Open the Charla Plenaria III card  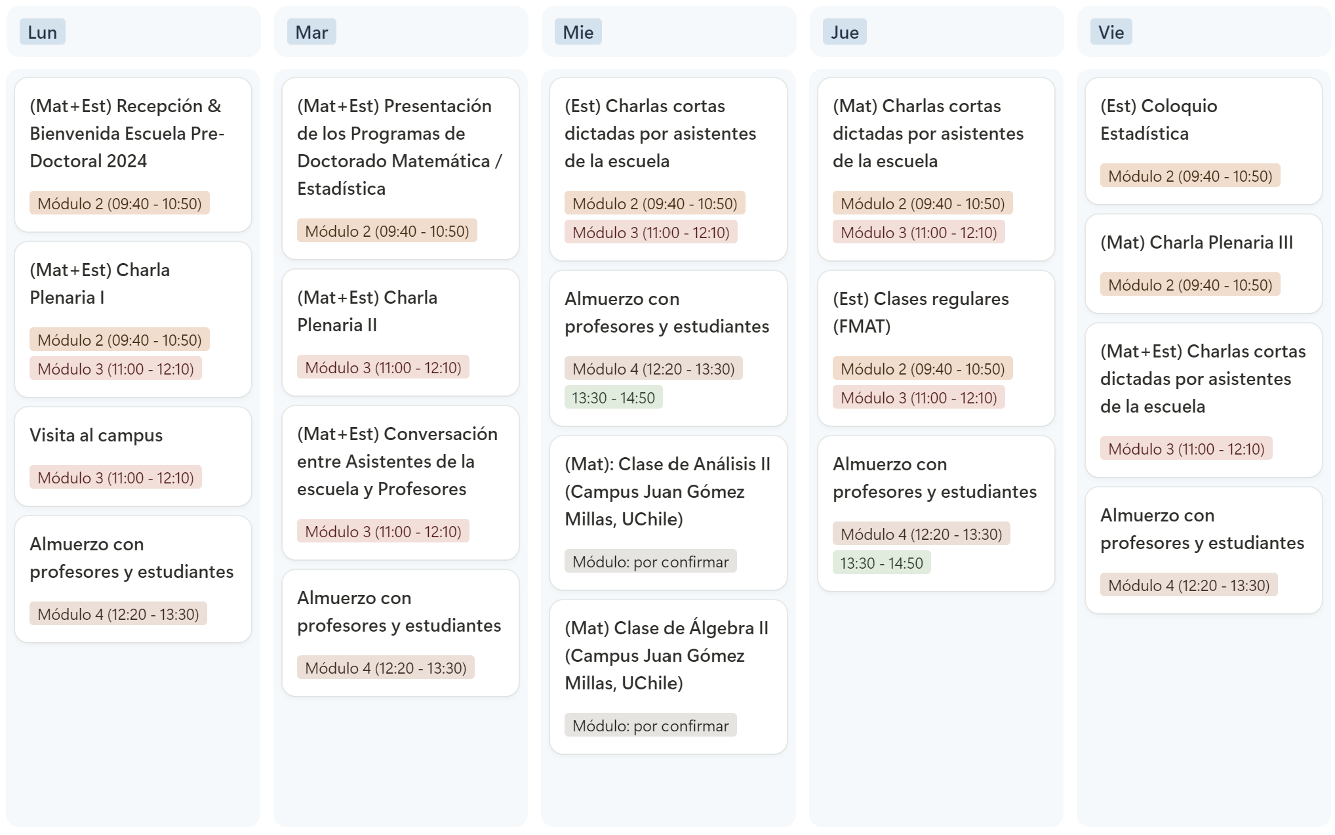click(1204, 264)
